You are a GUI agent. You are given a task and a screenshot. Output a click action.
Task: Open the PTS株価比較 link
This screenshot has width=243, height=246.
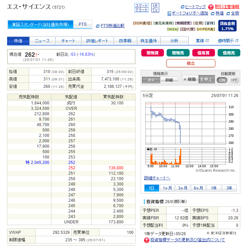(113, 26)
